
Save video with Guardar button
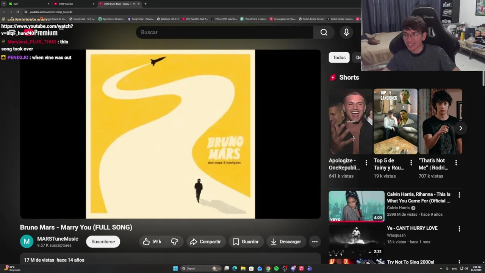(246, 242)
